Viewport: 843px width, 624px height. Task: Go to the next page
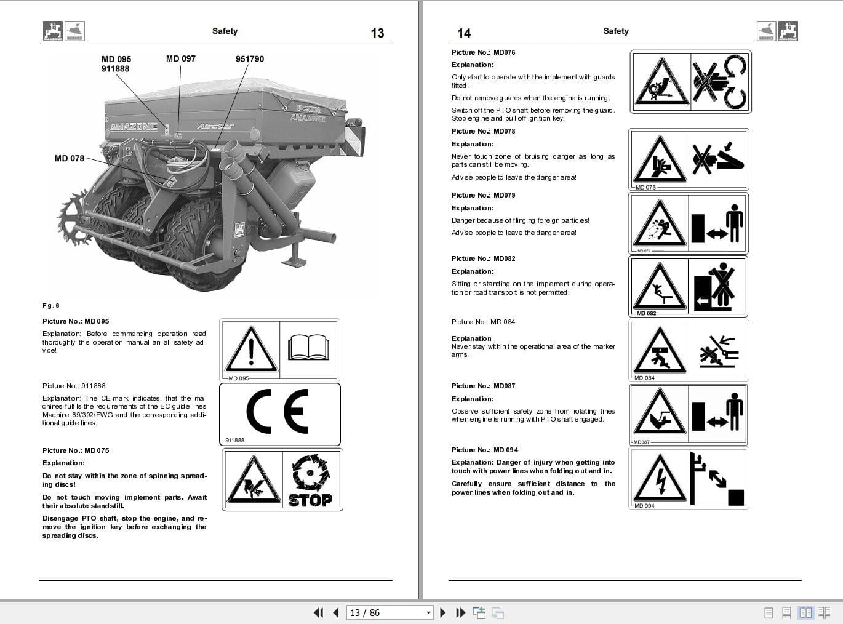(442, 612)
